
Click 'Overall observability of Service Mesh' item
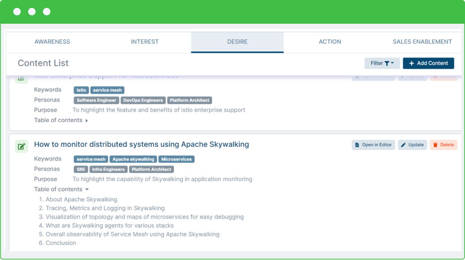coord(132,234)
